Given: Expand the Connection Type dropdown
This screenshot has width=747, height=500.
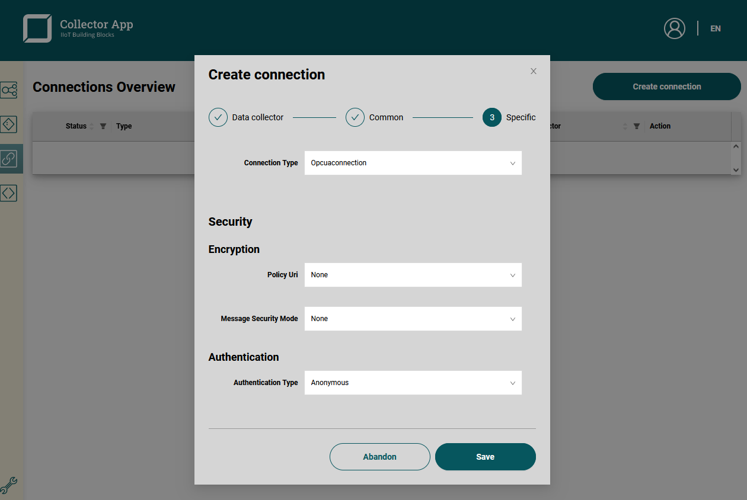Looking at the screenshot, I should click(x=413, y=163).
